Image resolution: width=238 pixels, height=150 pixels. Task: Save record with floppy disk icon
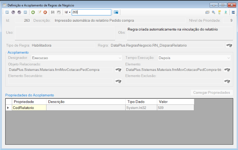(x=53, y=12)
